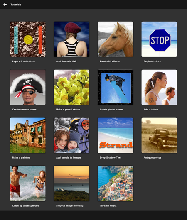The width and height of the screenshot is (187, 220).
Task: Select the Add people to images thumbnail
Action: [x=71, y=135]
